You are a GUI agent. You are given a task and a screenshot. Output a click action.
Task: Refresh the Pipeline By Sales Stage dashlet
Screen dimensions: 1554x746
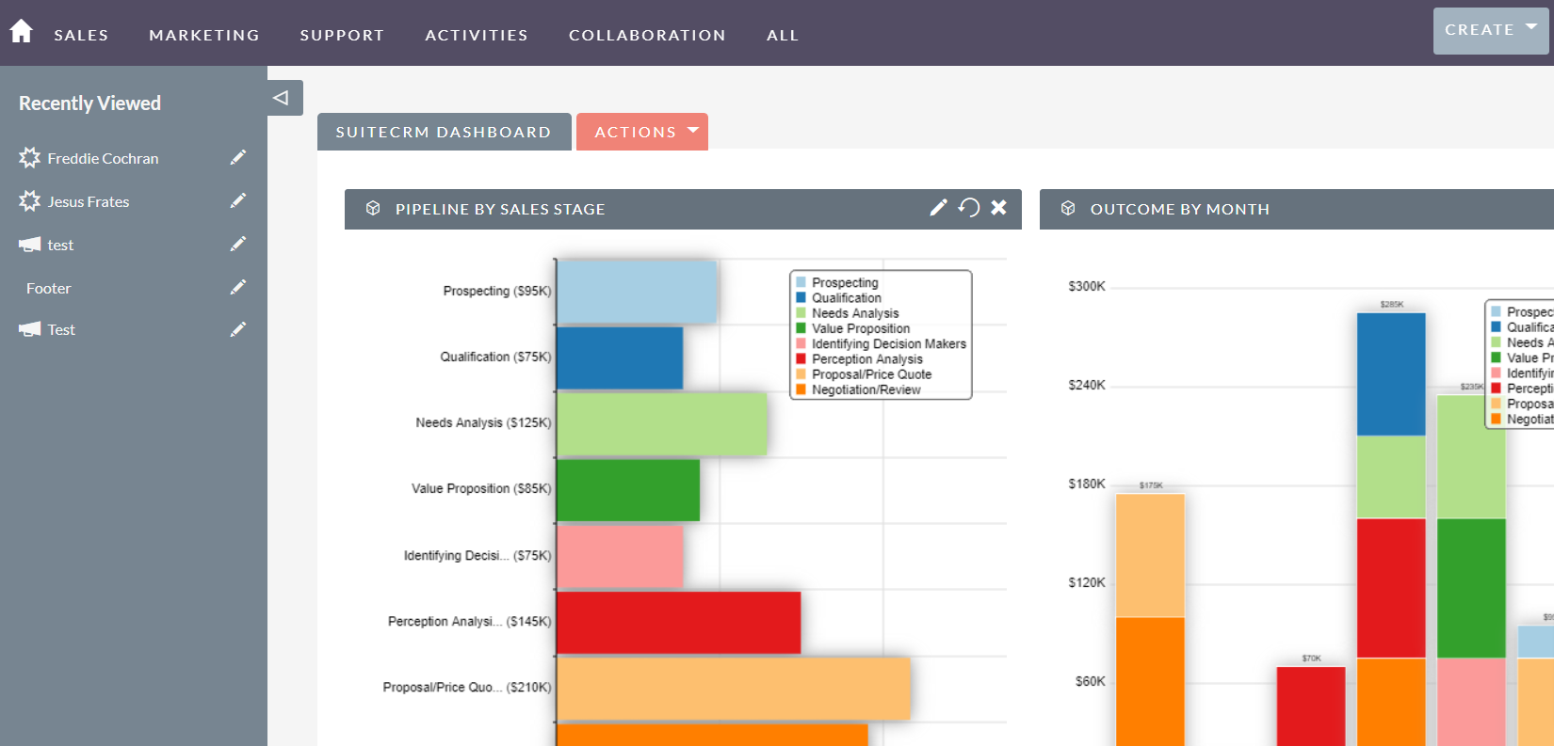[x=969, y=208]
